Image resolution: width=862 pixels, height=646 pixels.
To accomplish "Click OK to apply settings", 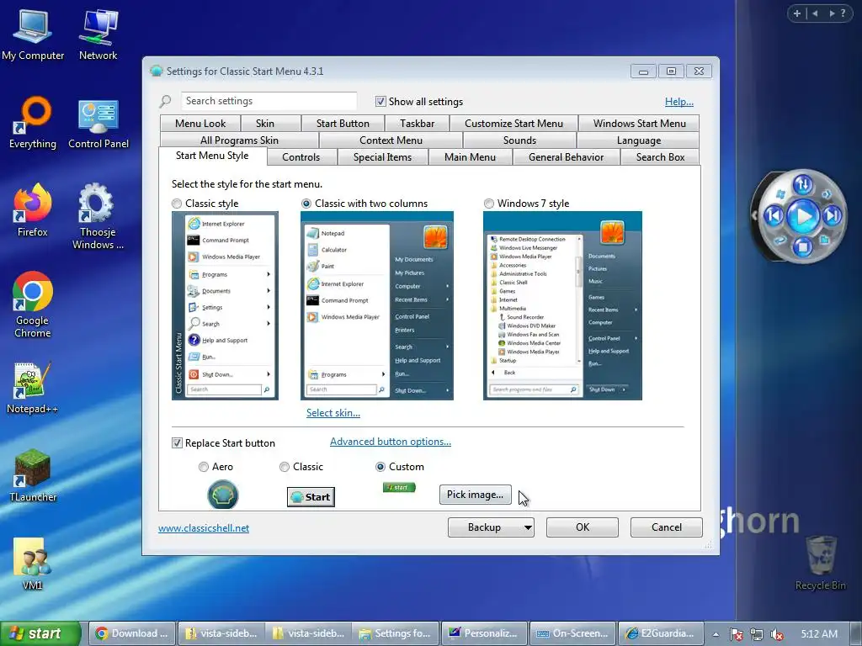I will (583, 527).
